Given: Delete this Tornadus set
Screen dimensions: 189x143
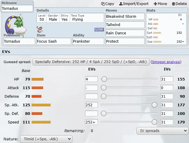Looking at the screenshot, I should (x=179, y=4).
